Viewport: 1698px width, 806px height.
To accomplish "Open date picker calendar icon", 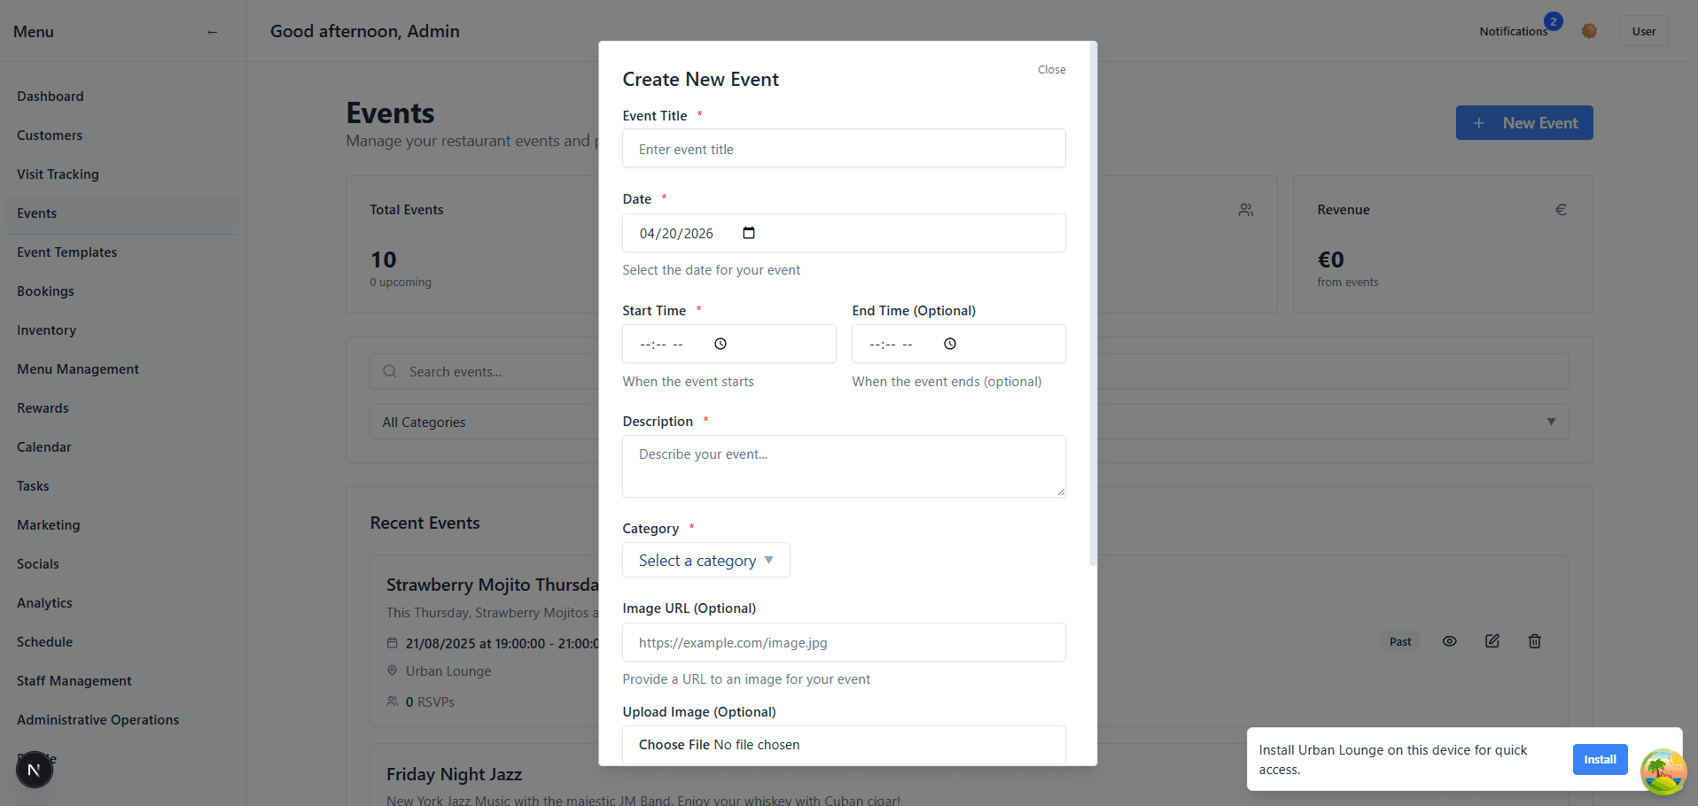I will 749,233.
